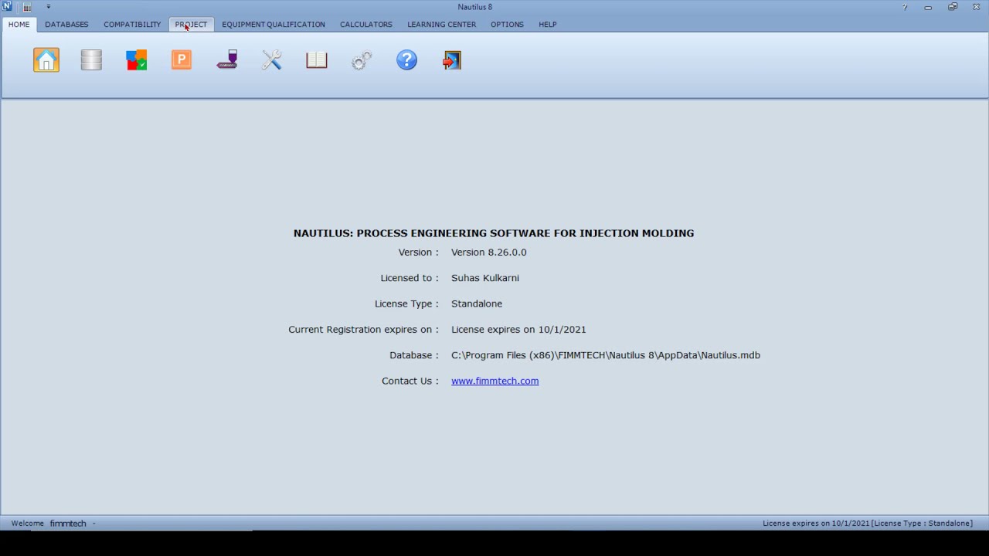Open the Project orange P icon
This screenshot has height=556, width=989.
pos(182,60)
